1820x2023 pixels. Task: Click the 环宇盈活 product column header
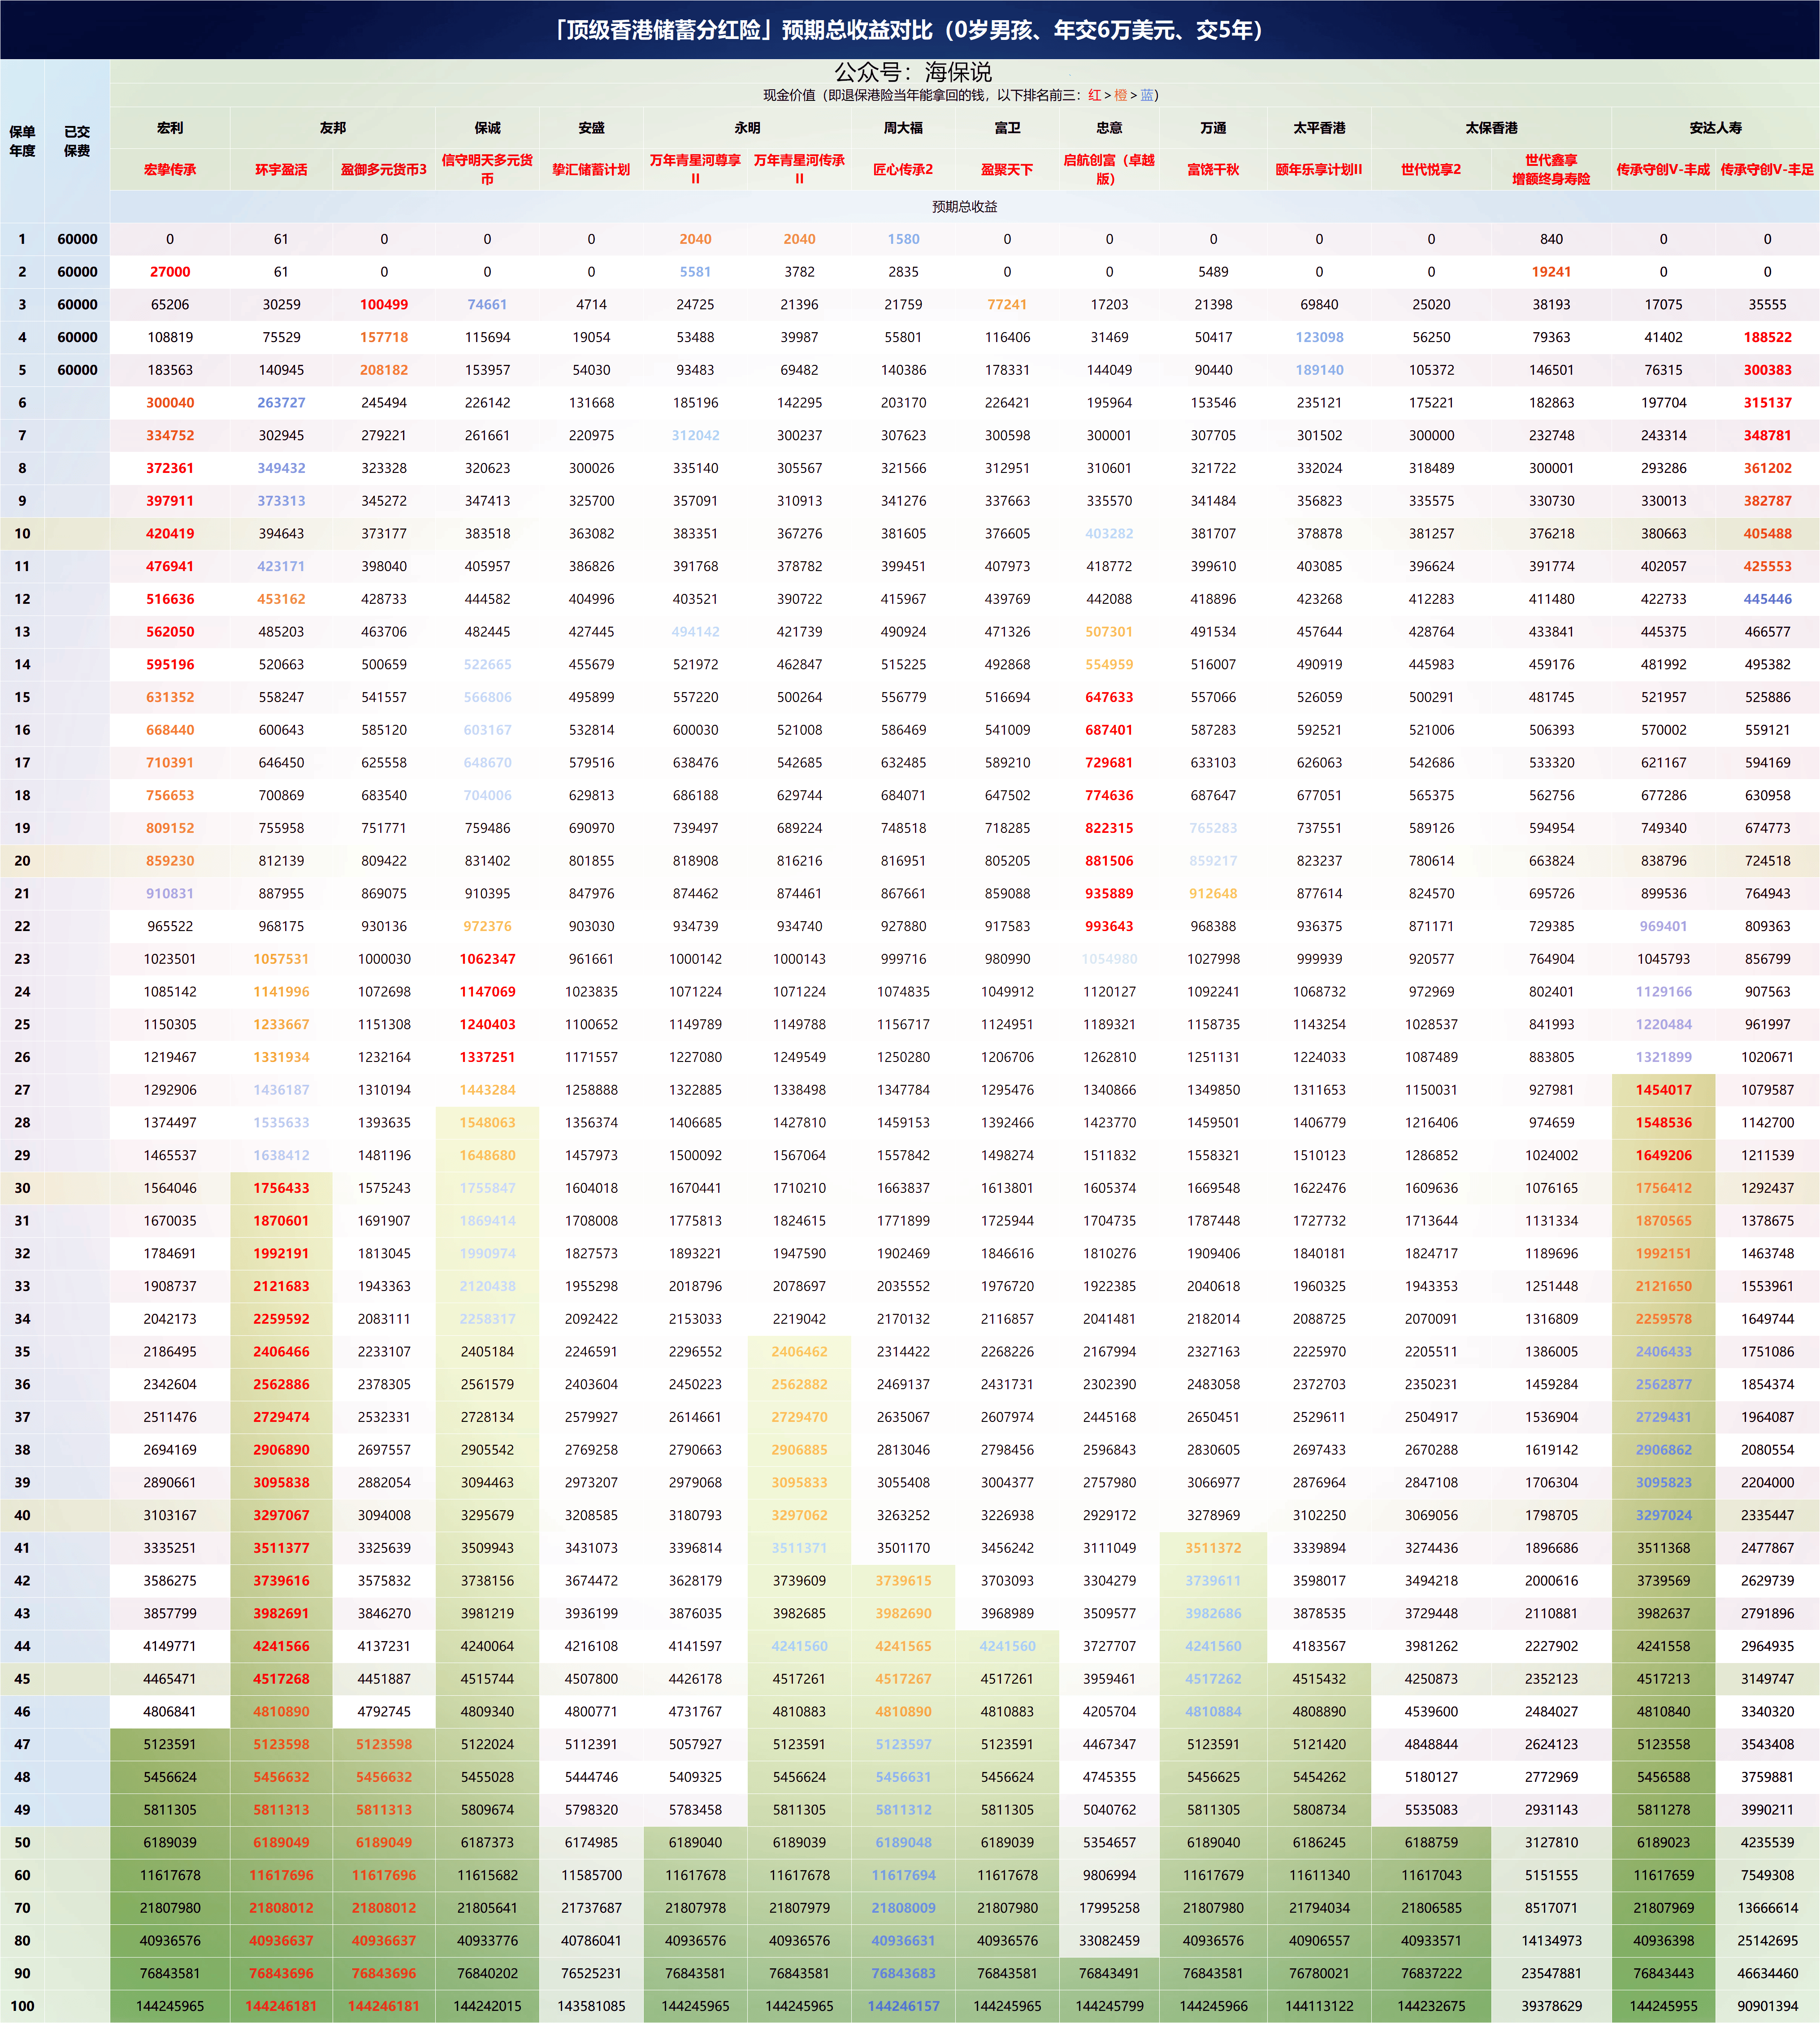point(281,169)
